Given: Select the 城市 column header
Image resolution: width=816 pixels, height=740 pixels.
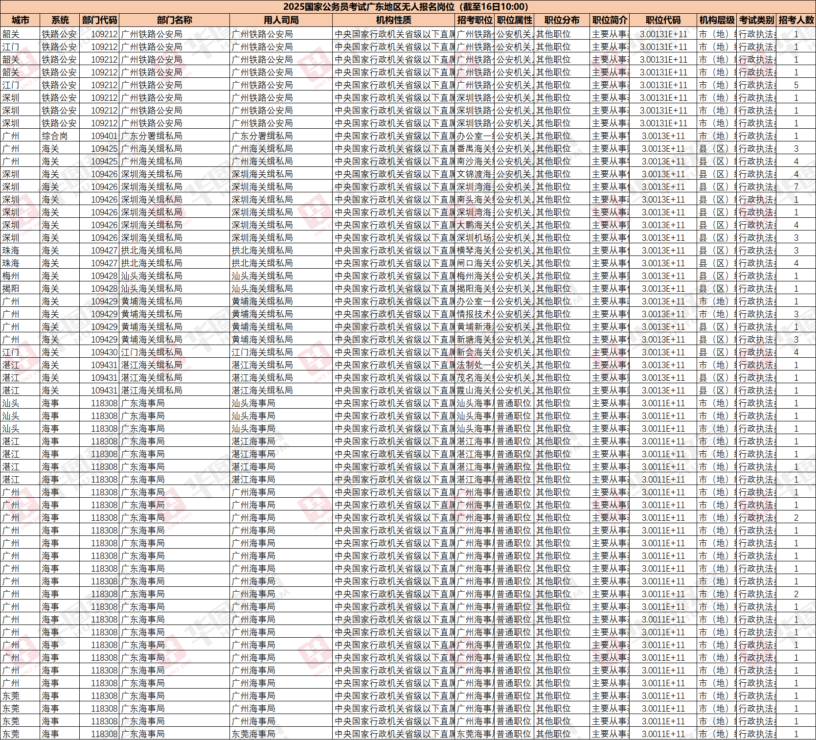Looking at the screenshot, I should click(20, 20).
